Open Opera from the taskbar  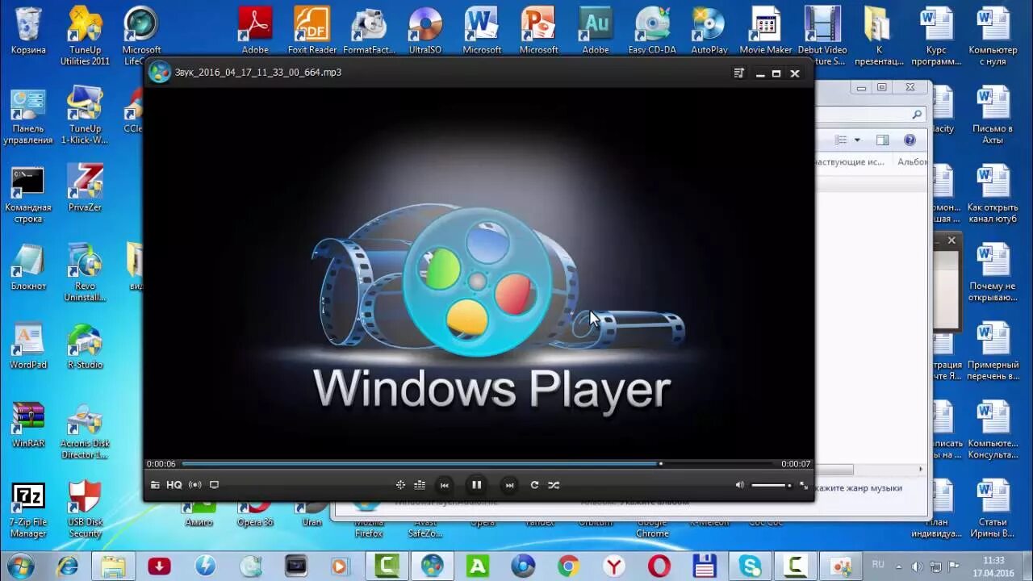click(659, 566)
